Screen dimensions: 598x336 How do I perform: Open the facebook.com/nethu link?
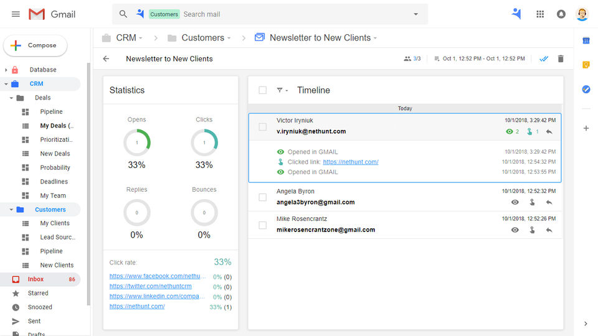point(158,276)
